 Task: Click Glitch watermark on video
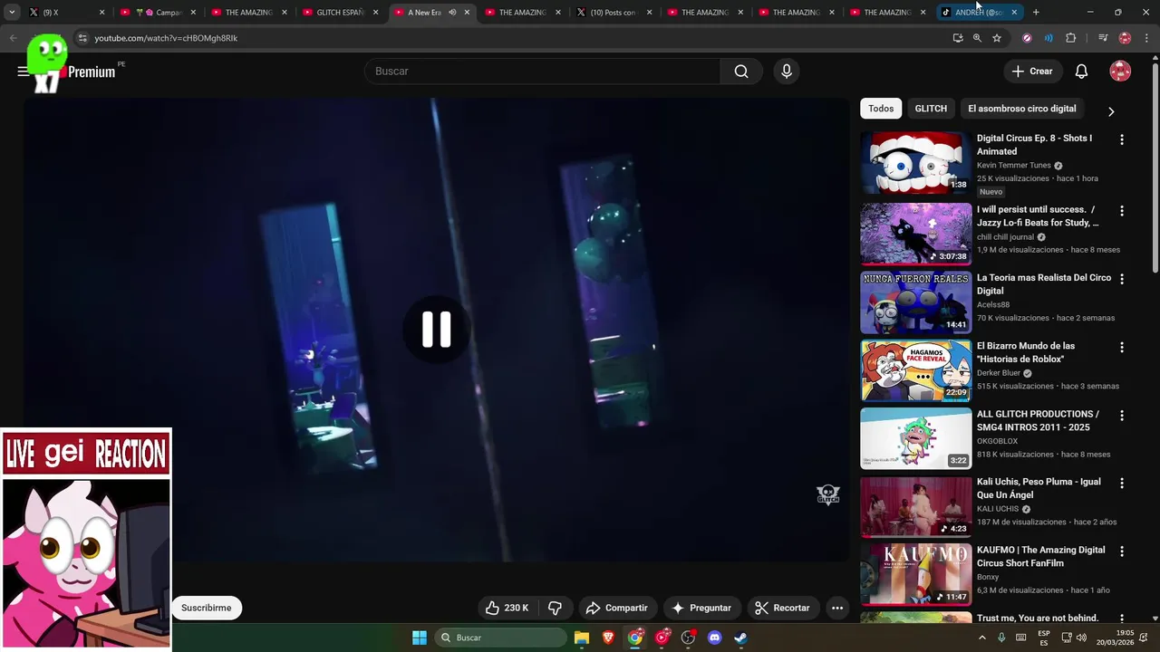pos(828,494)
